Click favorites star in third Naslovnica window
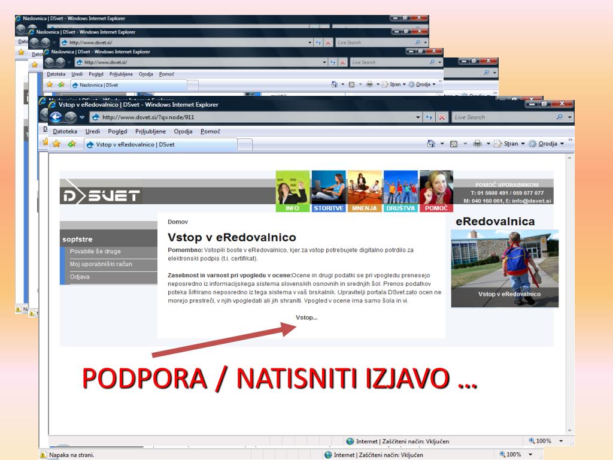The image size is (613, 460). pos(50,84)
